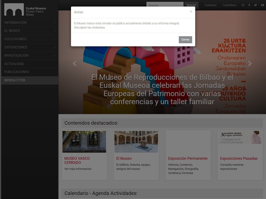The image size is (266, 199).
Task: Go to the previous carousel slide
Action: (x=74, y=63)
